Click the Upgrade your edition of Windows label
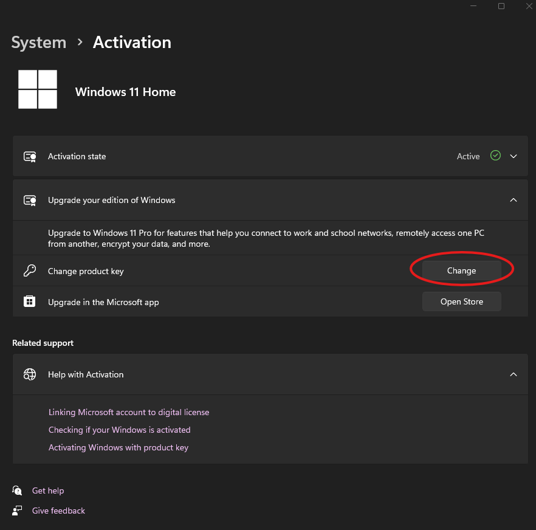This screenshot has height=530, width=536. pyautogui.click(x=111, y=200)
